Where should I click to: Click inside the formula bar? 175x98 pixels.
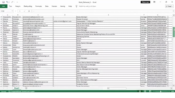point(102,11)
